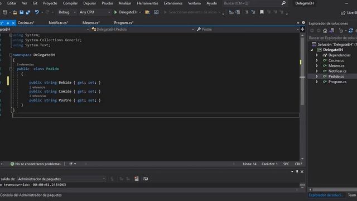Click the code cleanup brush icon in status strip
Image resolution: width=357 pixels, height=201 pixels.
coord(71,164)
